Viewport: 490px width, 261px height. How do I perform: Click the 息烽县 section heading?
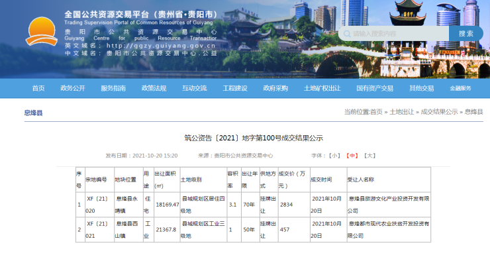(x=33, y=113)
